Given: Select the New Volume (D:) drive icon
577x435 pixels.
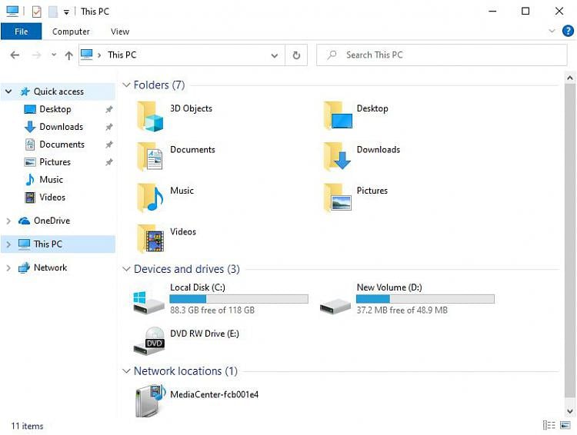Looking at the screenshot, I should coord(335,306).
